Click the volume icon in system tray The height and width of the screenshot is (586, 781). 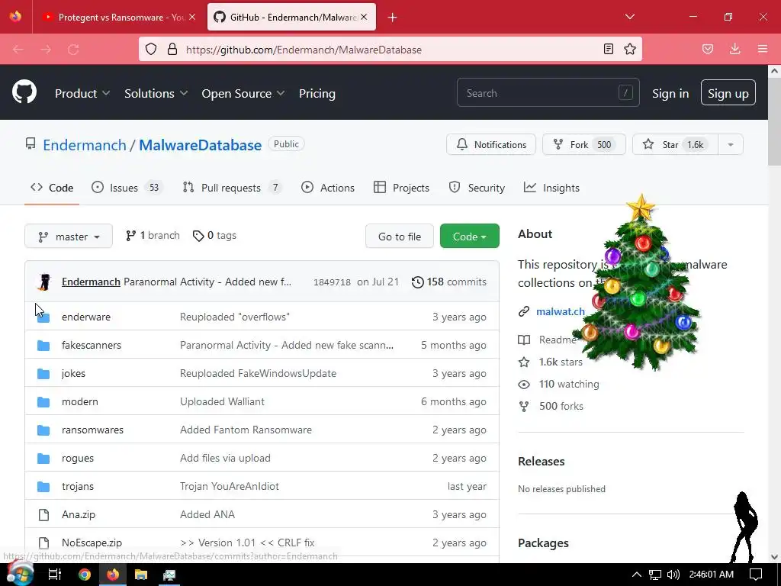click(x=673, y=575)
